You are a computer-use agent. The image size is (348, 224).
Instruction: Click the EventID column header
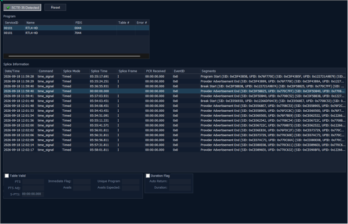[x=186, y=71]
